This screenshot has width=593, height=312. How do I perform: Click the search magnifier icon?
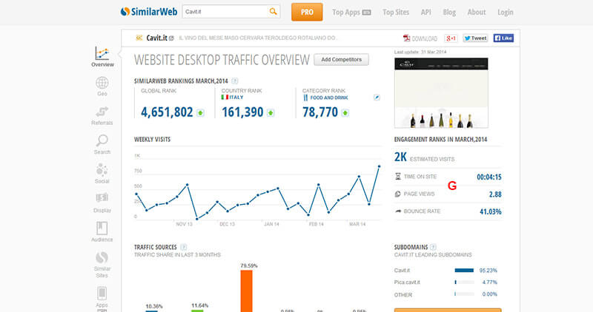coord(273,12)
